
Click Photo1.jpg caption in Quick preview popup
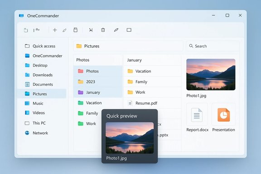[116, 158]
